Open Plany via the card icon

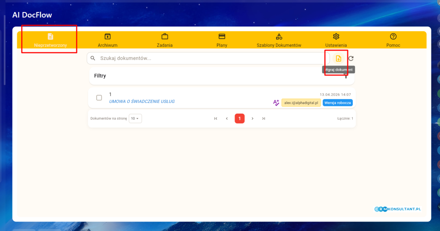222,36
